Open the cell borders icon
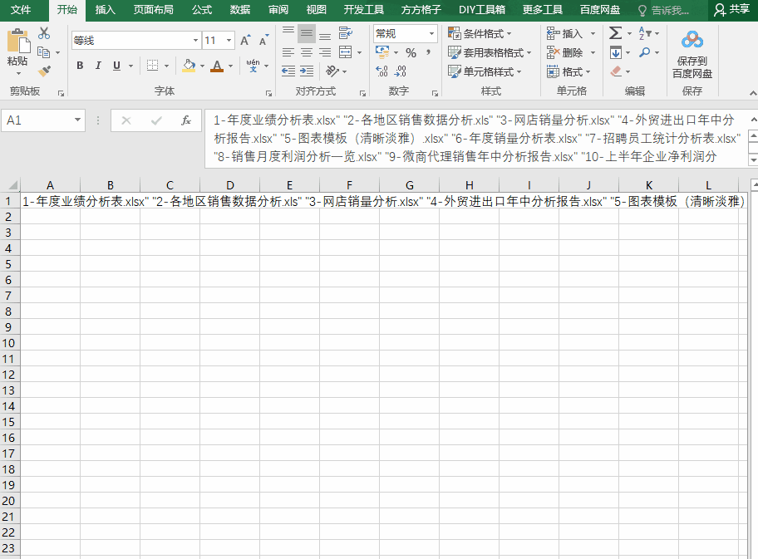This screenshot has width=758, height=559. pyautogui.click(x=152, y=66)
